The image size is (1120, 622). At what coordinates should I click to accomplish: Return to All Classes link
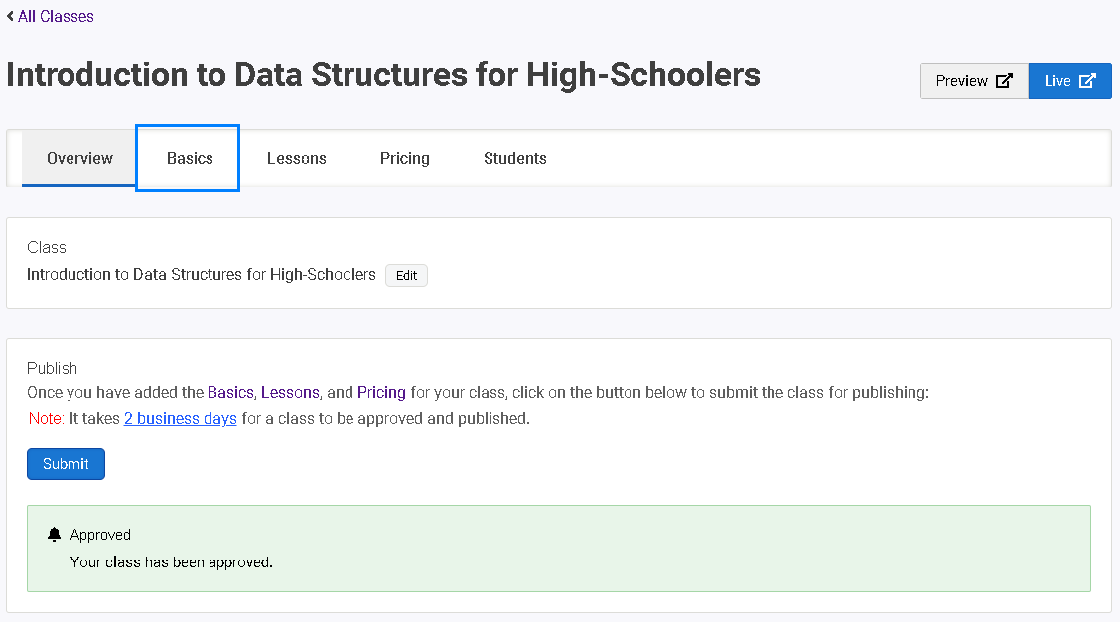(56, 16)
